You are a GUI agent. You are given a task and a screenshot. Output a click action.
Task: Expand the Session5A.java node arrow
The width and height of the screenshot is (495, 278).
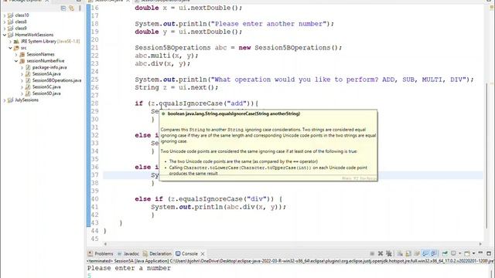22,74
